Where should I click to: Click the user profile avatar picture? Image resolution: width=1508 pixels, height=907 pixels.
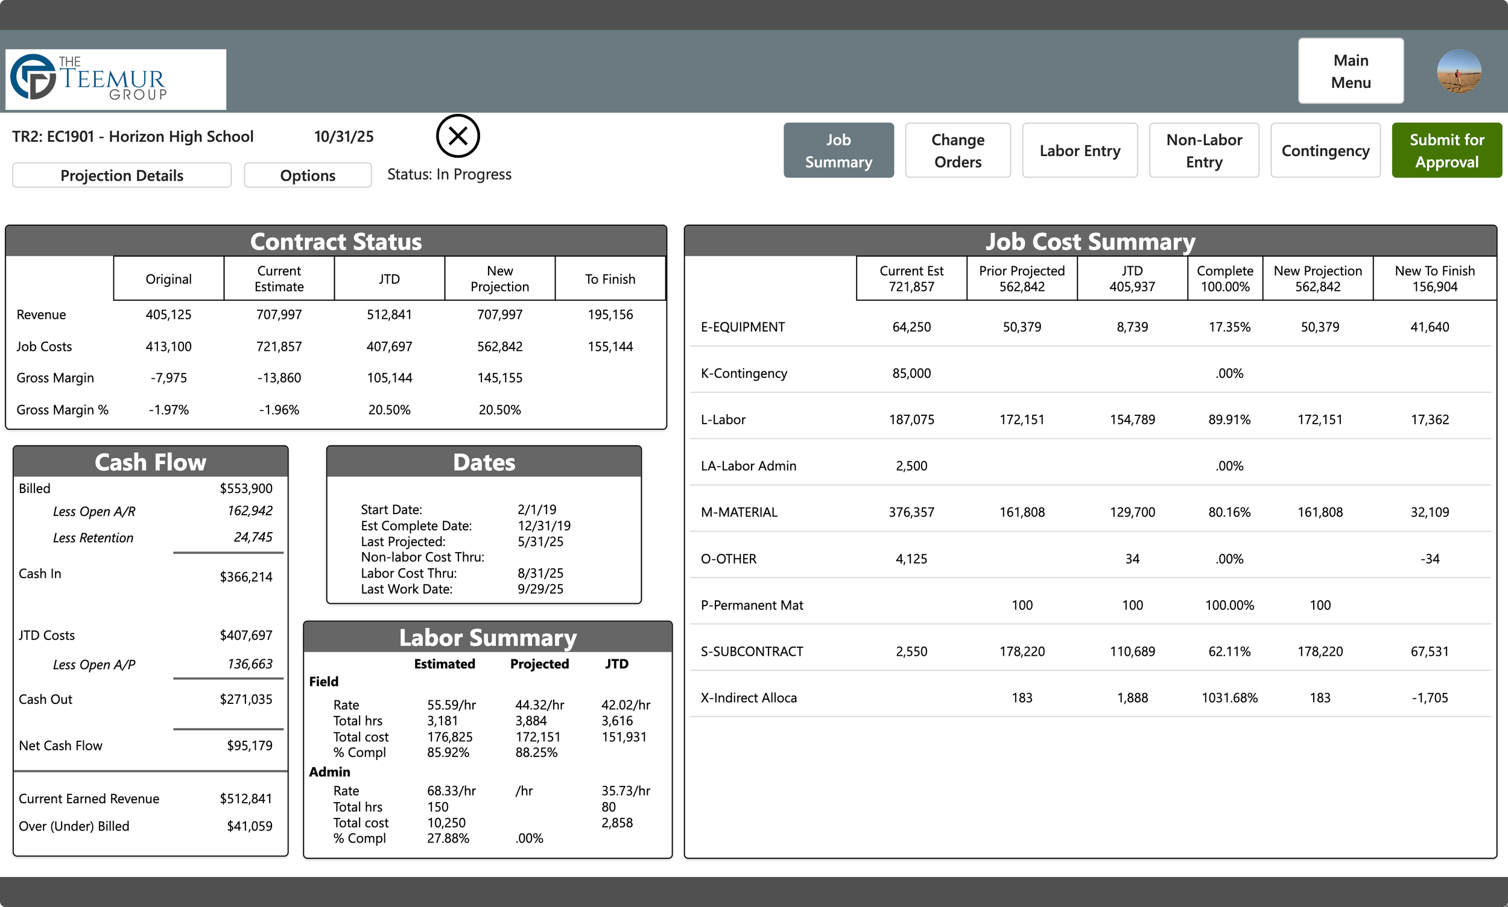(x=1459, y=72)
